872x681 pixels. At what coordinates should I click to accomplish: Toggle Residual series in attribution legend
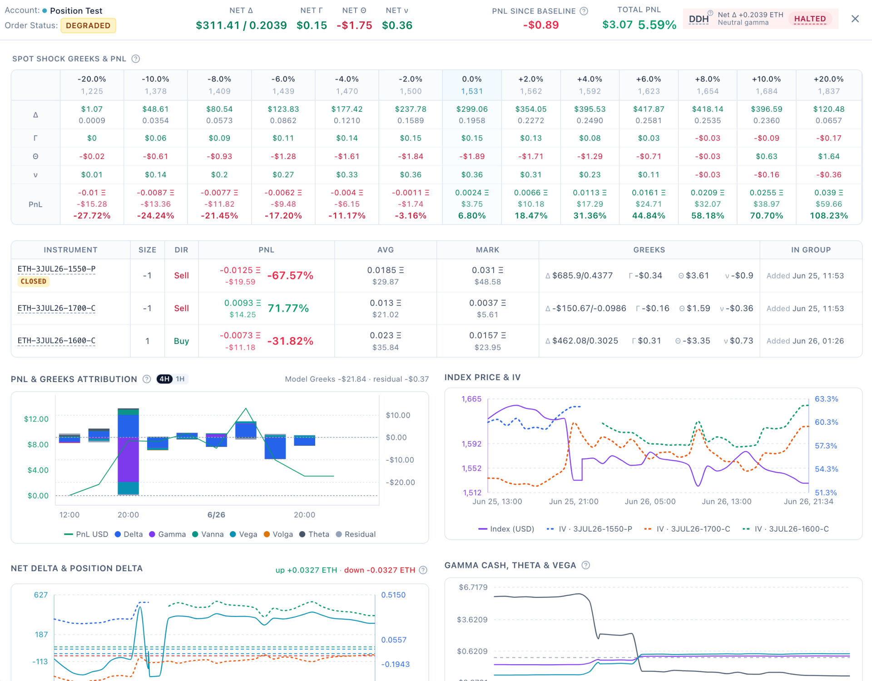point(356,534)
